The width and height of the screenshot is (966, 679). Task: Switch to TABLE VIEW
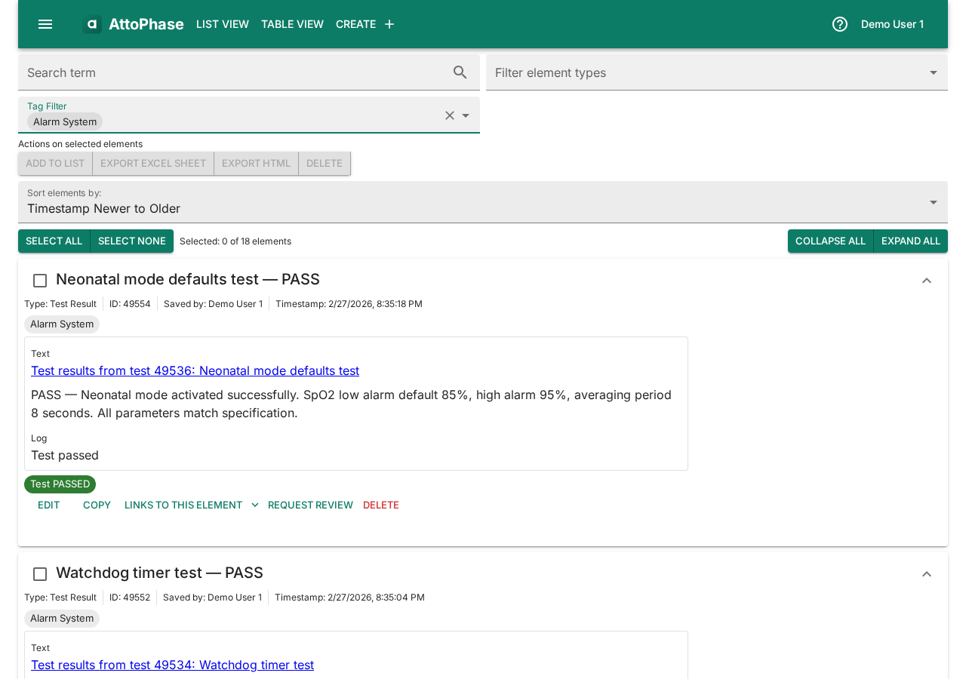tap(292, 23)
